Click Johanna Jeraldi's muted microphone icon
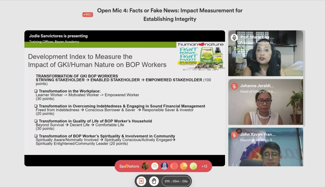The image size is (325, 187). (x=234, y=86)
